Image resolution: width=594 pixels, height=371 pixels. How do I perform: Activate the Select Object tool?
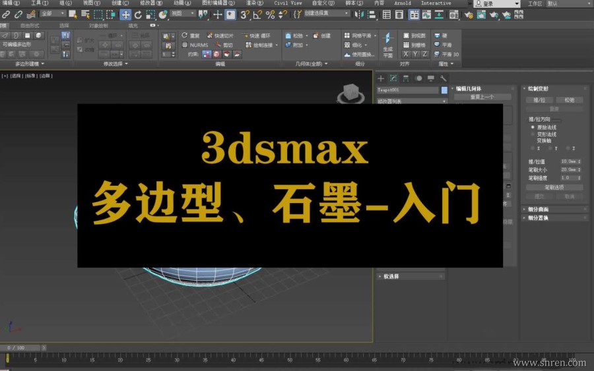tap(73, 14)
